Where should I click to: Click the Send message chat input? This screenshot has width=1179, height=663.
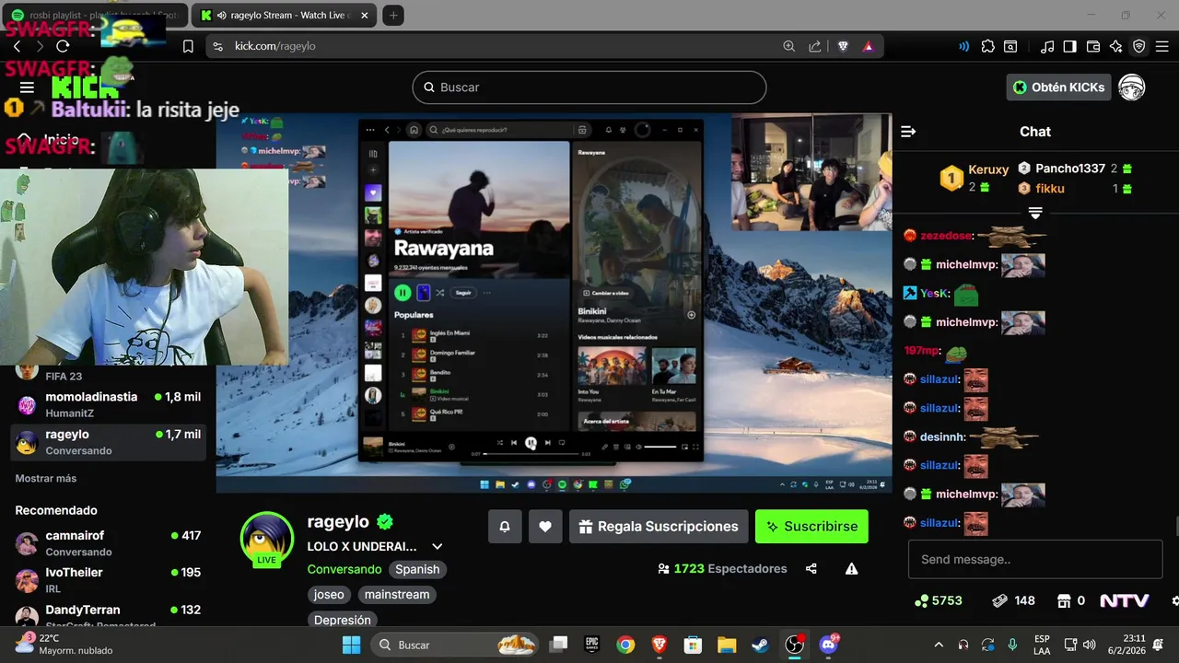[1035, 559]
